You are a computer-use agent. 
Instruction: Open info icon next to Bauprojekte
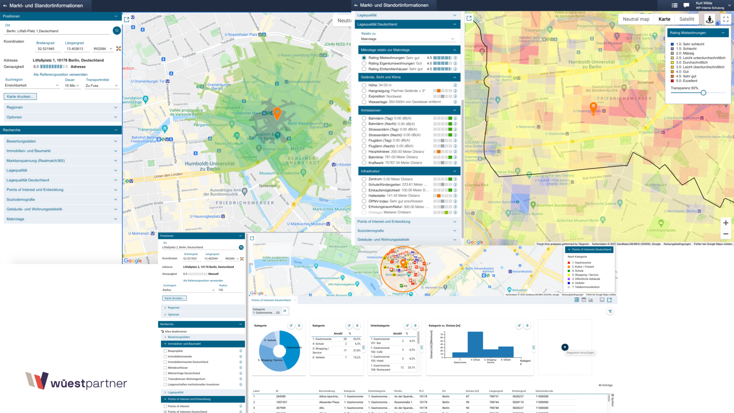241,351
